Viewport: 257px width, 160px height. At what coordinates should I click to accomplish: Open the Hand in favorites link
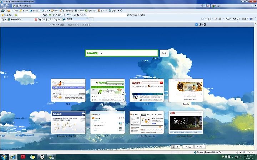[82, 15]
